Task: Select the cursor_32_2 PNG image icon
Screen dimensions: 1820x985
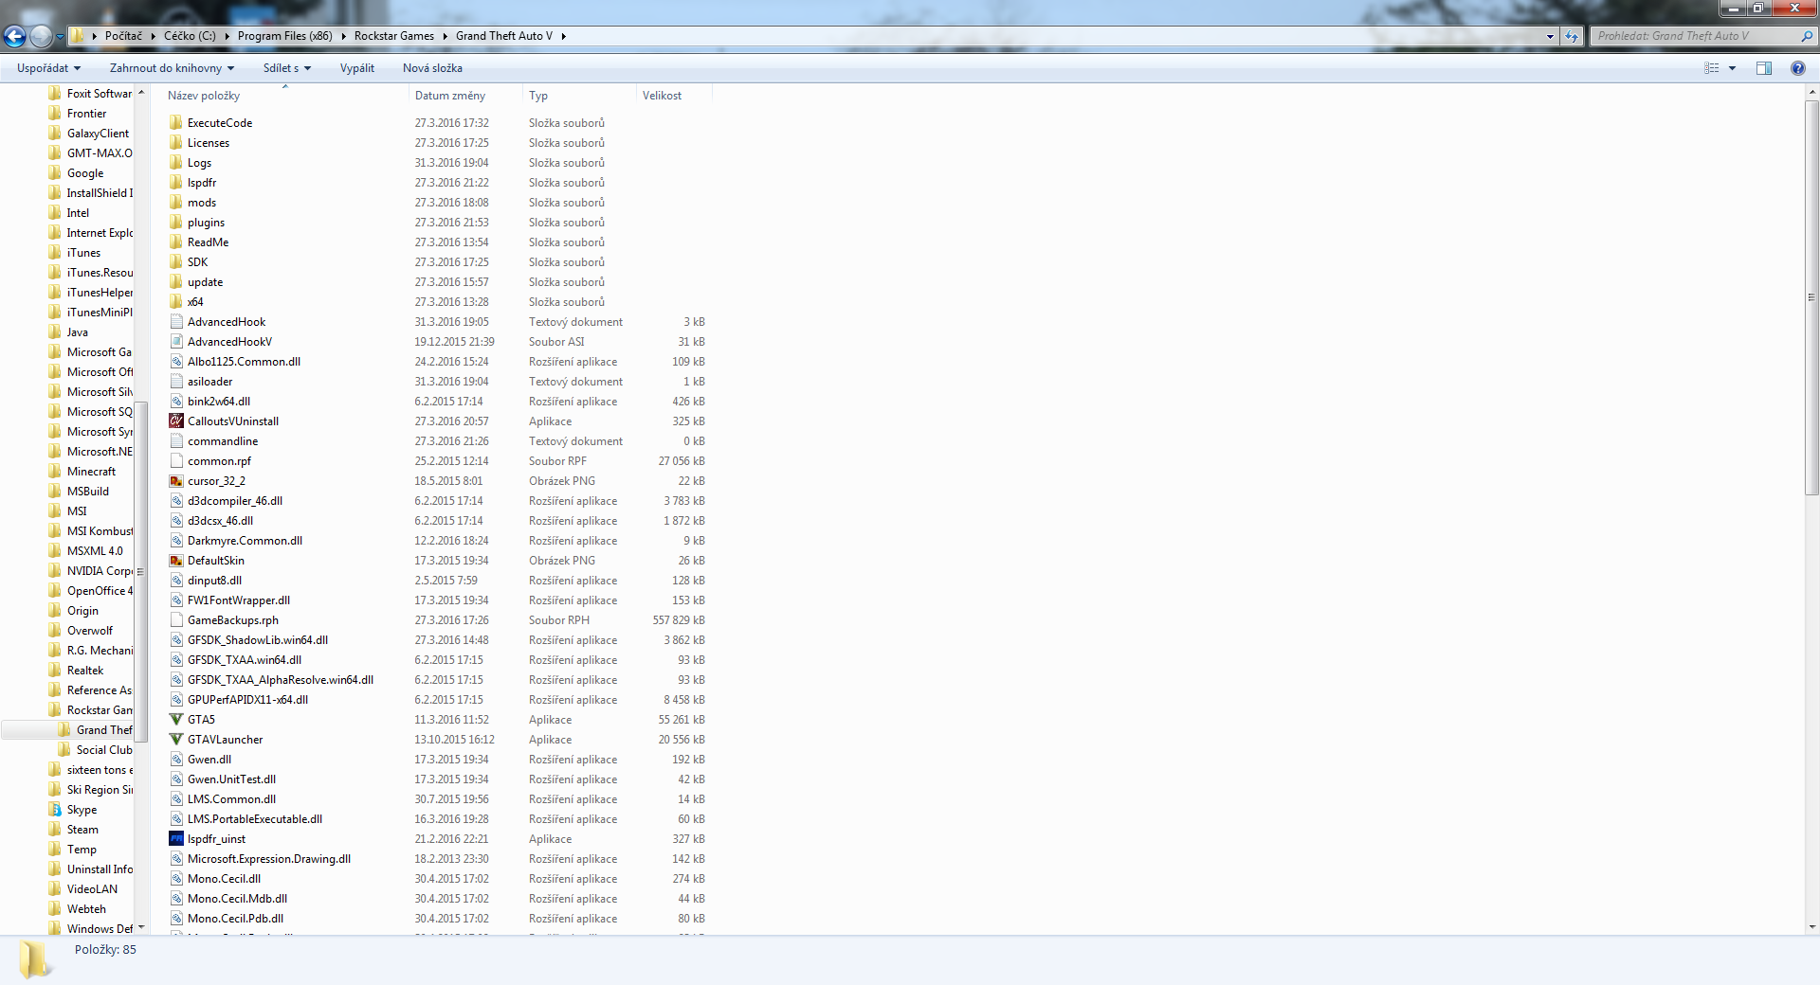Action: pyautogui.click(x=175, y=481)
